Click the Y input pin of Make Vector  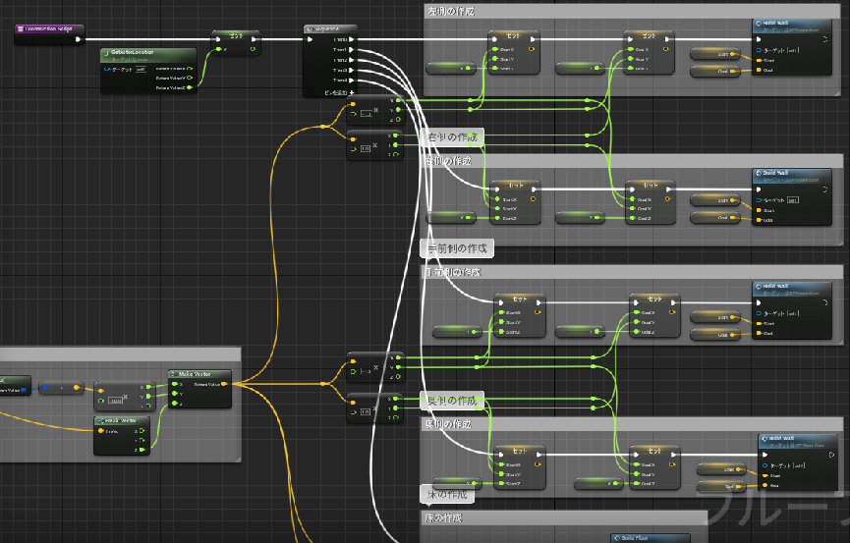(x=175, y=394)
